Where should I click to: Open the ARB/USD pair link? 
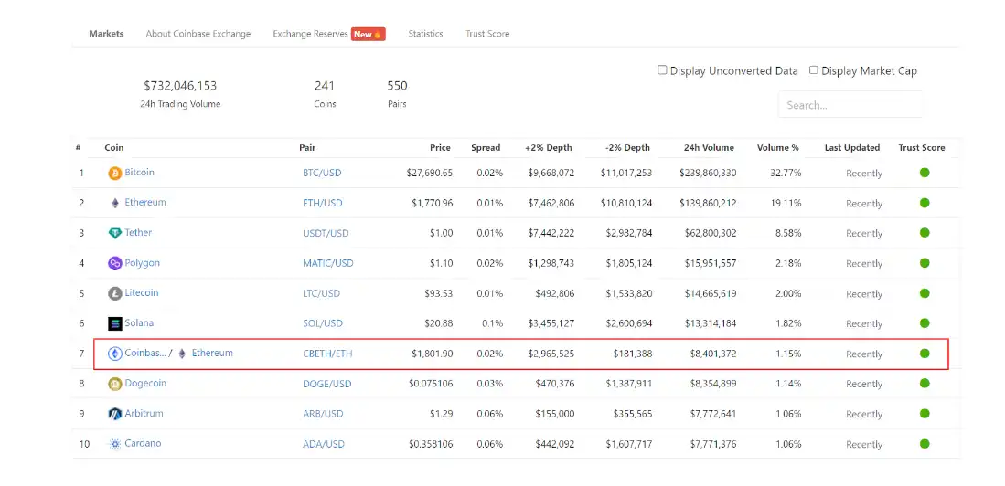[x=323, y=414]
